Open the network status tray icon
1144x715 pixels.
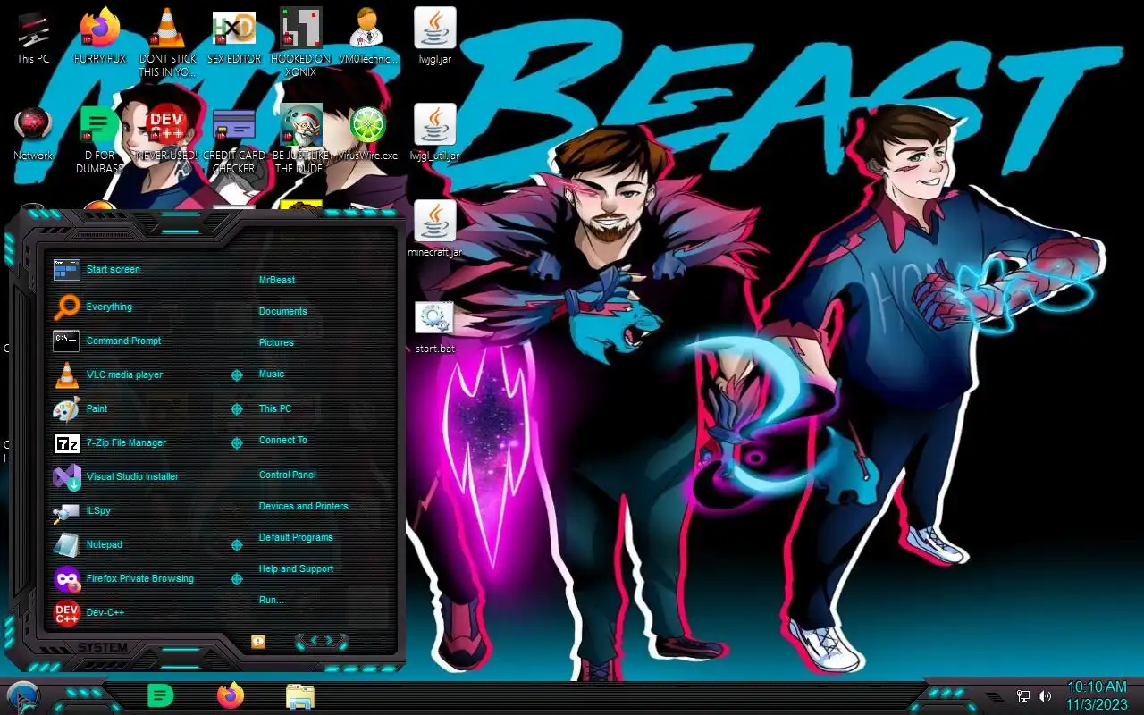pyautogui.click(x=1023, y=696)
